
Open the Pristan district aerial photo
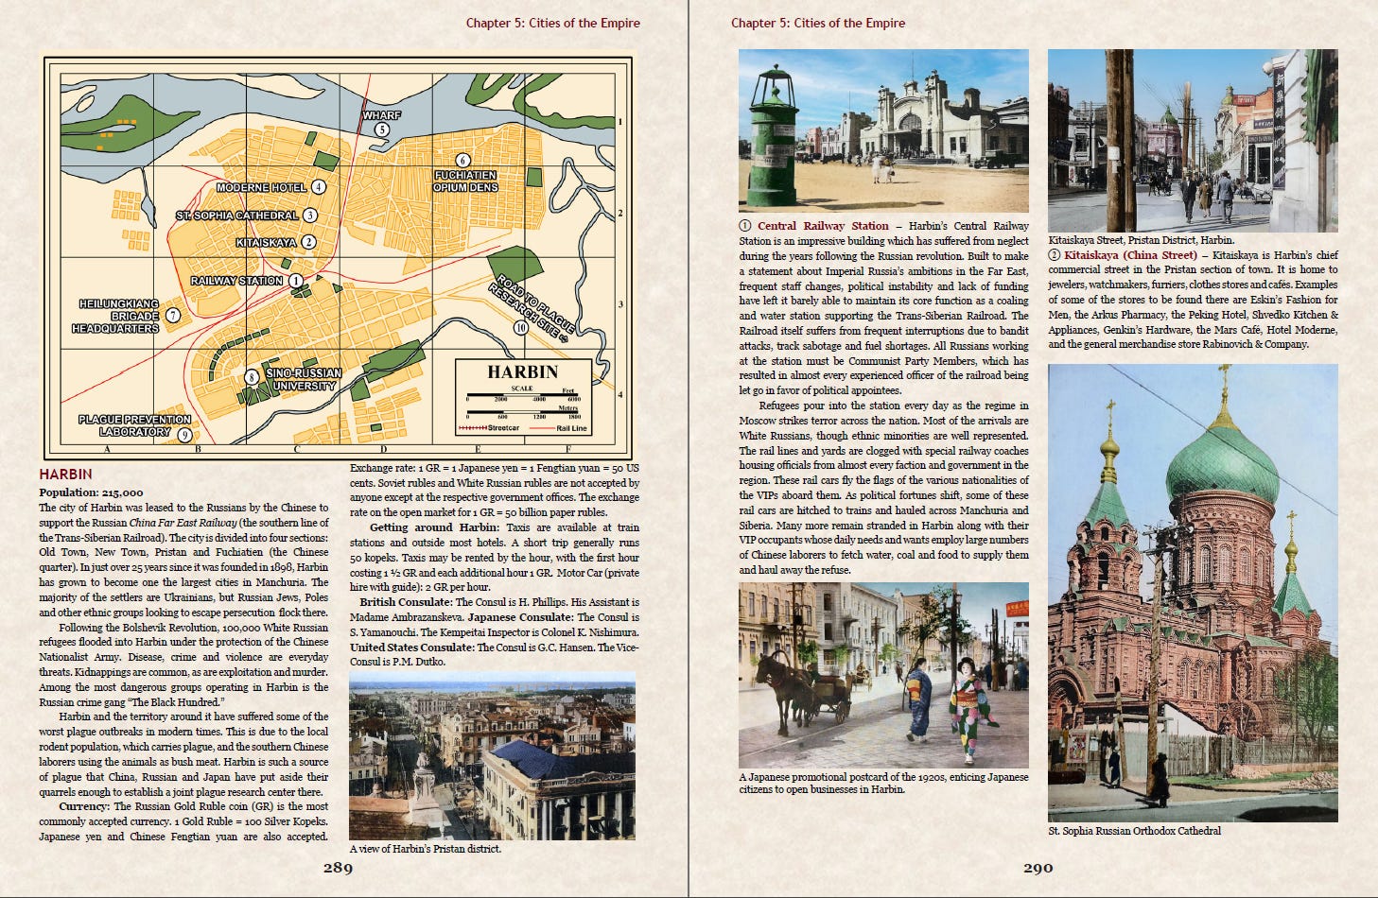click(492, 756)
